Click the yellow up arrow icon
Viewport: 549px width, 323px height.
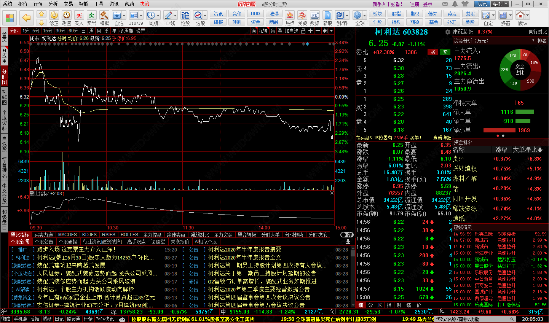(x=41, y=14)
